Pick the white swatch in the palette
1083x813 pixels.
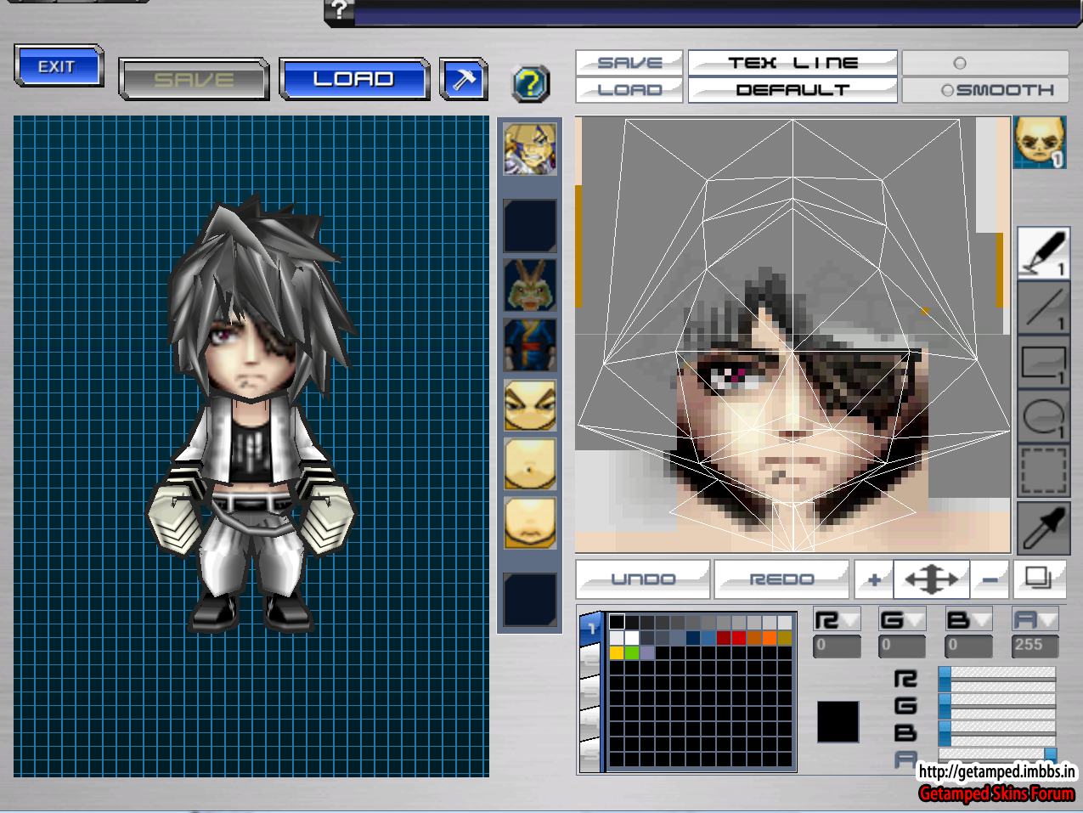click(632, 637)
